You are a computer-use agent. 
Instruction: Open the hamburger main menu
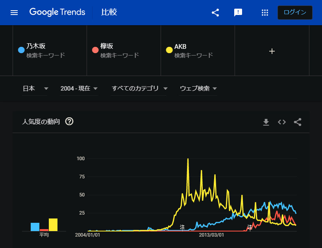click(14, 13)
